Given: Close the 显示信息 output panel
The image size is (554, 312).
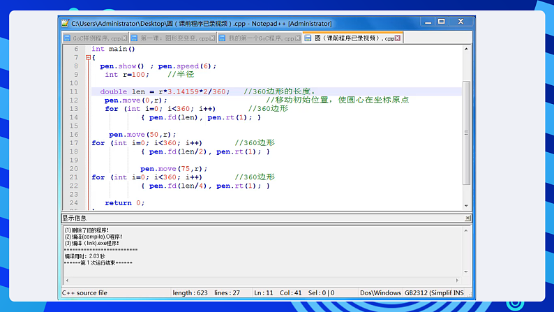Looking at the screenshot, I should pos(467,218).
